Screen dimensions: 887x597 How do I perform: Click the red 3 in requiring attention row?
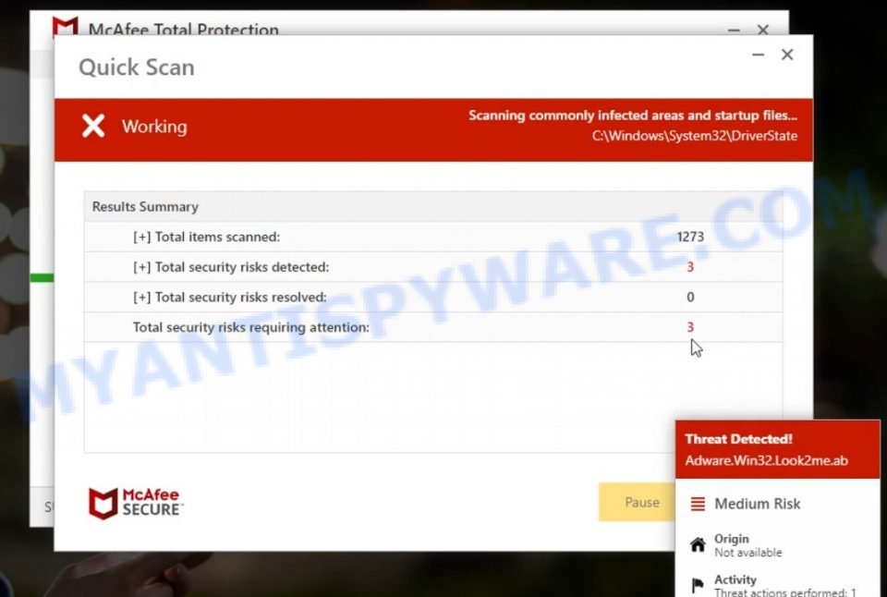pyautogui.click(x=690, y=326)
